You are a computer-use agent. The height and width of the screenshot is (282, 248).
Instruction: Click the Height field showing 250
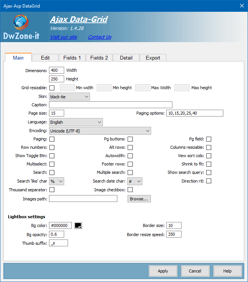57,79
